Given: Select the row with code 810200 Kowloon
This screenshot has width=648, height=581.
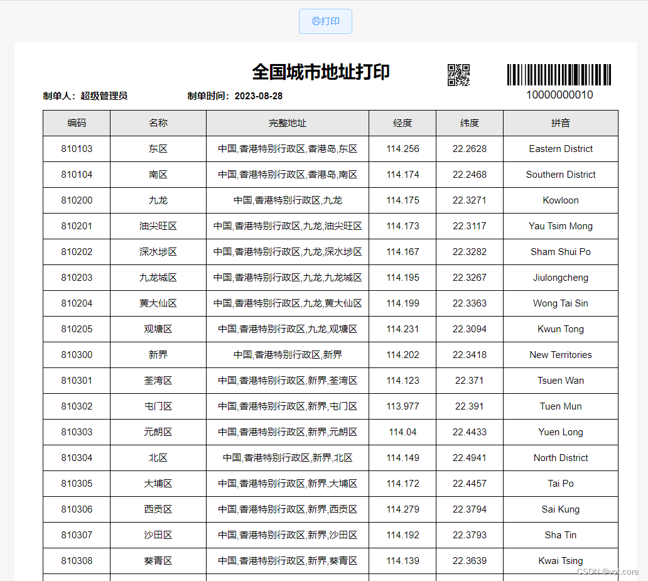Looking at the screenshot, I should coord(287,200).
